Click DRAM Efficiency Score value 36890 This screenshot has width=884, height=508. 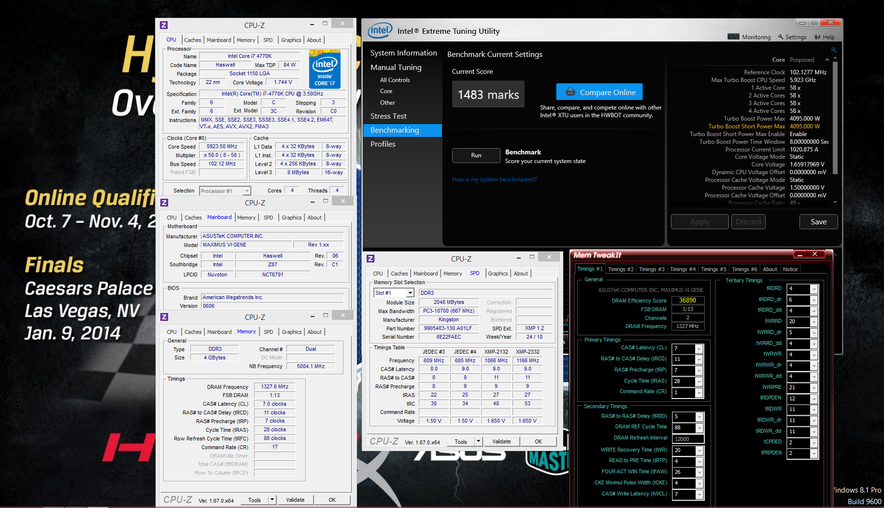[688, 300]
